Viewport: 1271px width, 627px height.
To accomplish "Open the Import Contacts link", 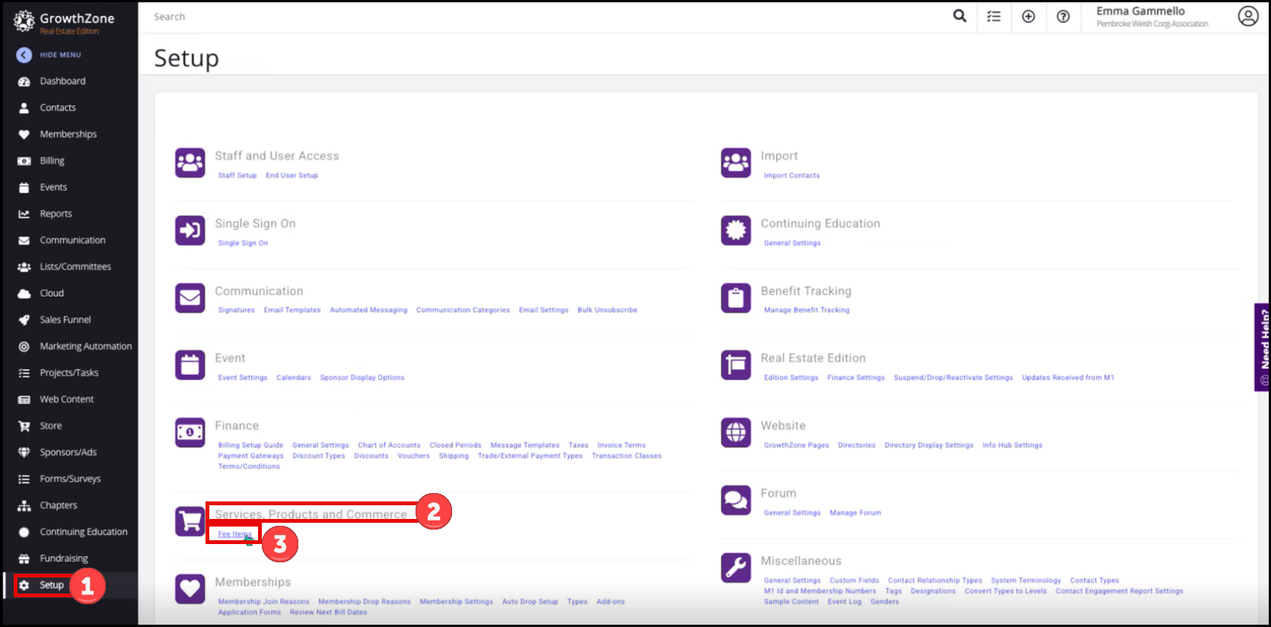I will [792, 176].
